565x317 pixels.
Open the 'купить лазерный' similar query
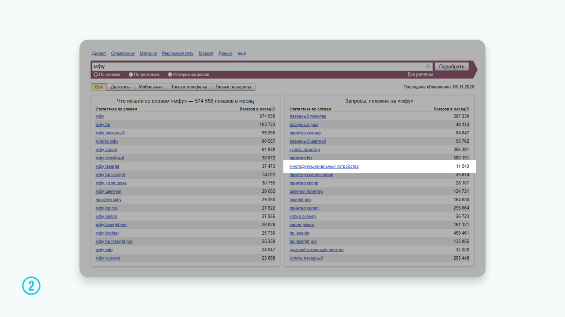[x=306, y=258]
